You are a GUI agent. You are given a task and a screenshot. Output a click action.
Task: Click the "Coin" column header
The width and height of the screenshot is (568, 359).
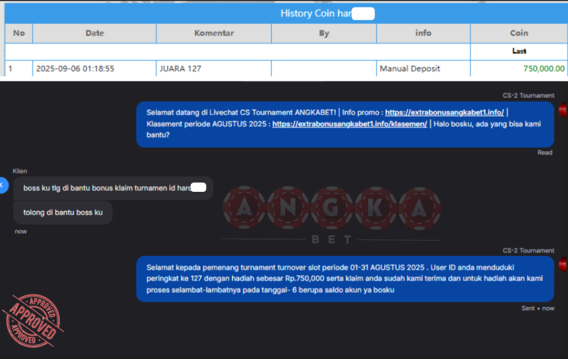[x=519, y=33]
